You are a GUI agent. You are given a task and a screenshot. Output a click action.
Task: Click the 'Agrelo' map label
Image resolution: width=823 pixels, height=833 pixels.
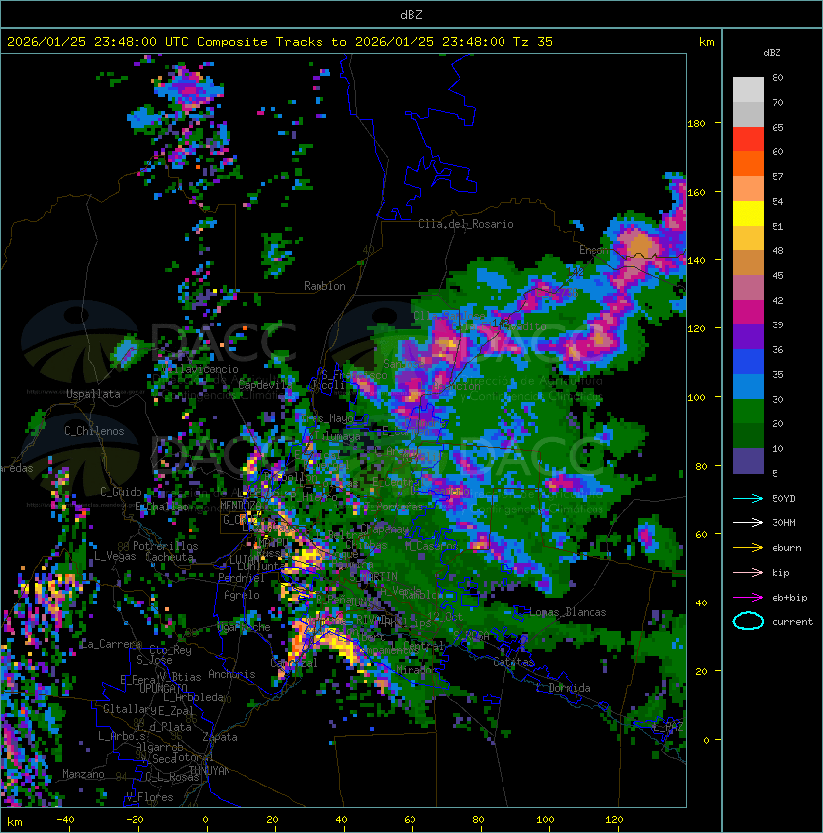click(x=241, y=595)
